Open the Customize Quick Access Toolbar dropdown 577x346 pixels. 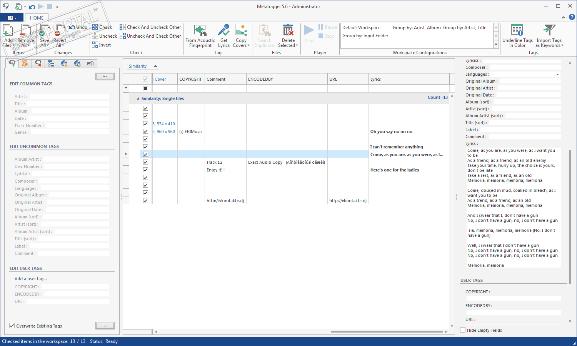(x=57, y=7)
